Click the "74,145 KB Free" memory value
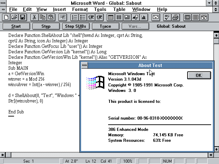219x164 pixels. click(x=168, y=135)
